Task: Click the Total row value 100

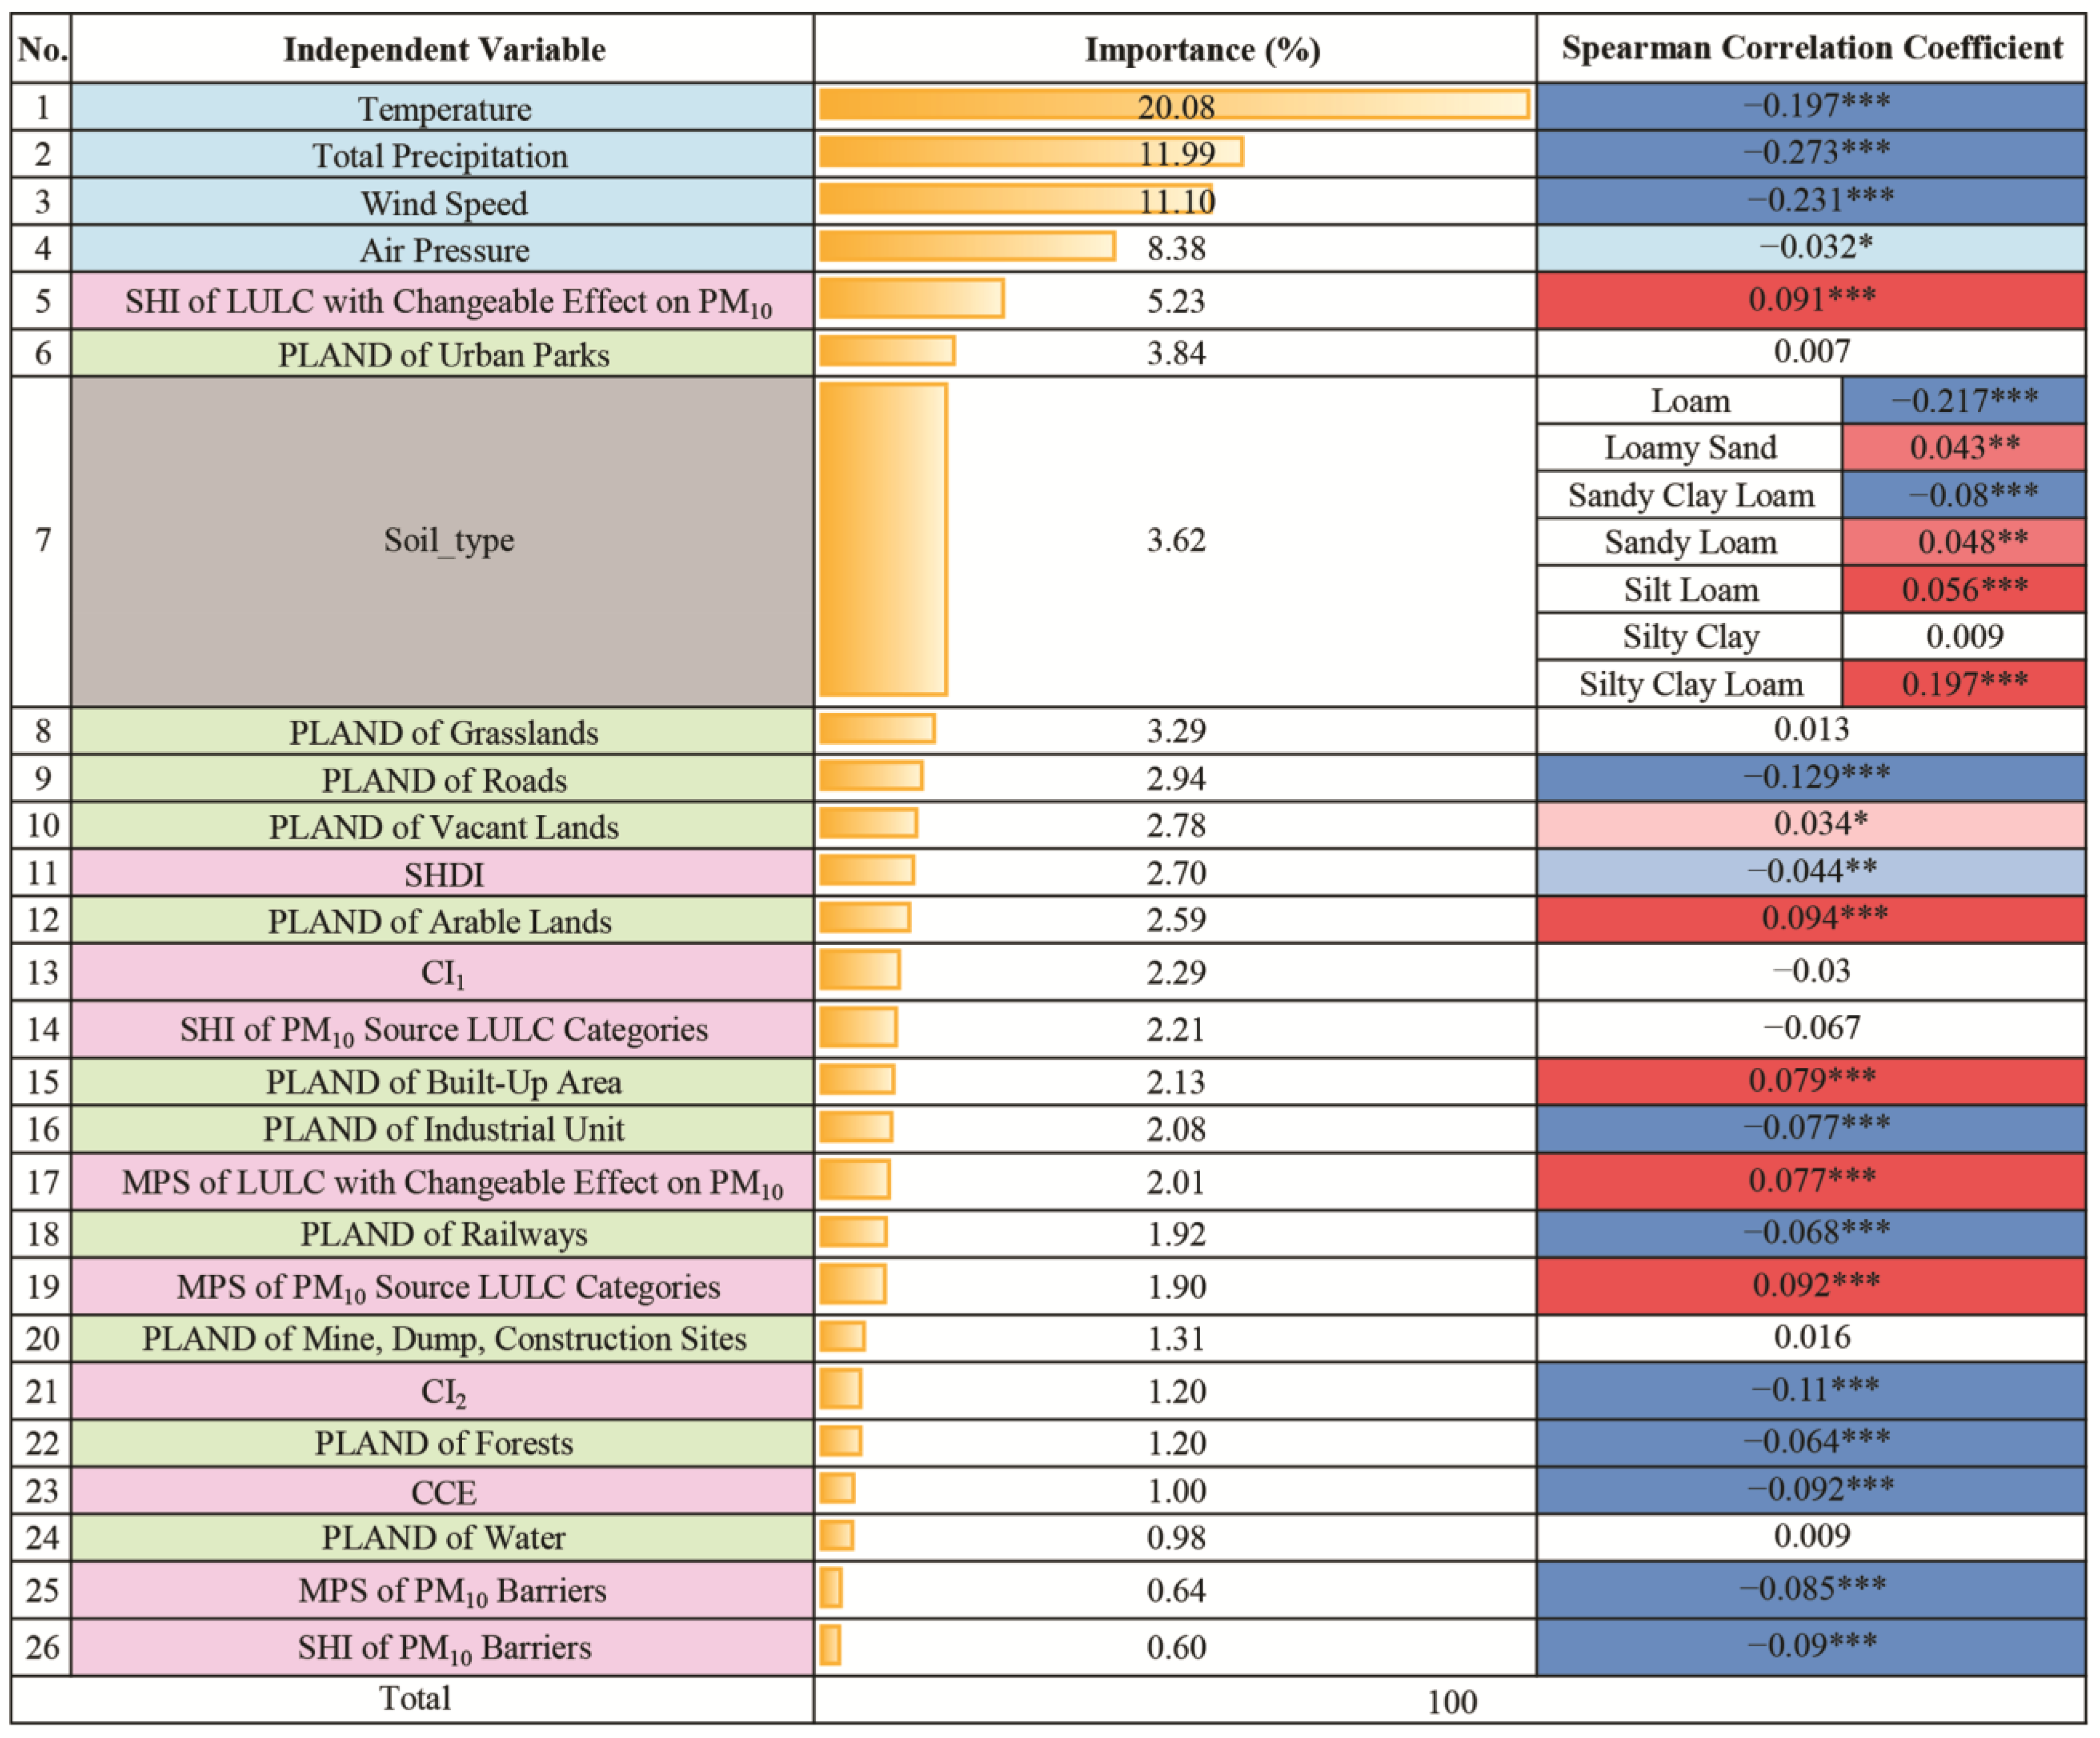Action: click(x=1451, y=1701)
